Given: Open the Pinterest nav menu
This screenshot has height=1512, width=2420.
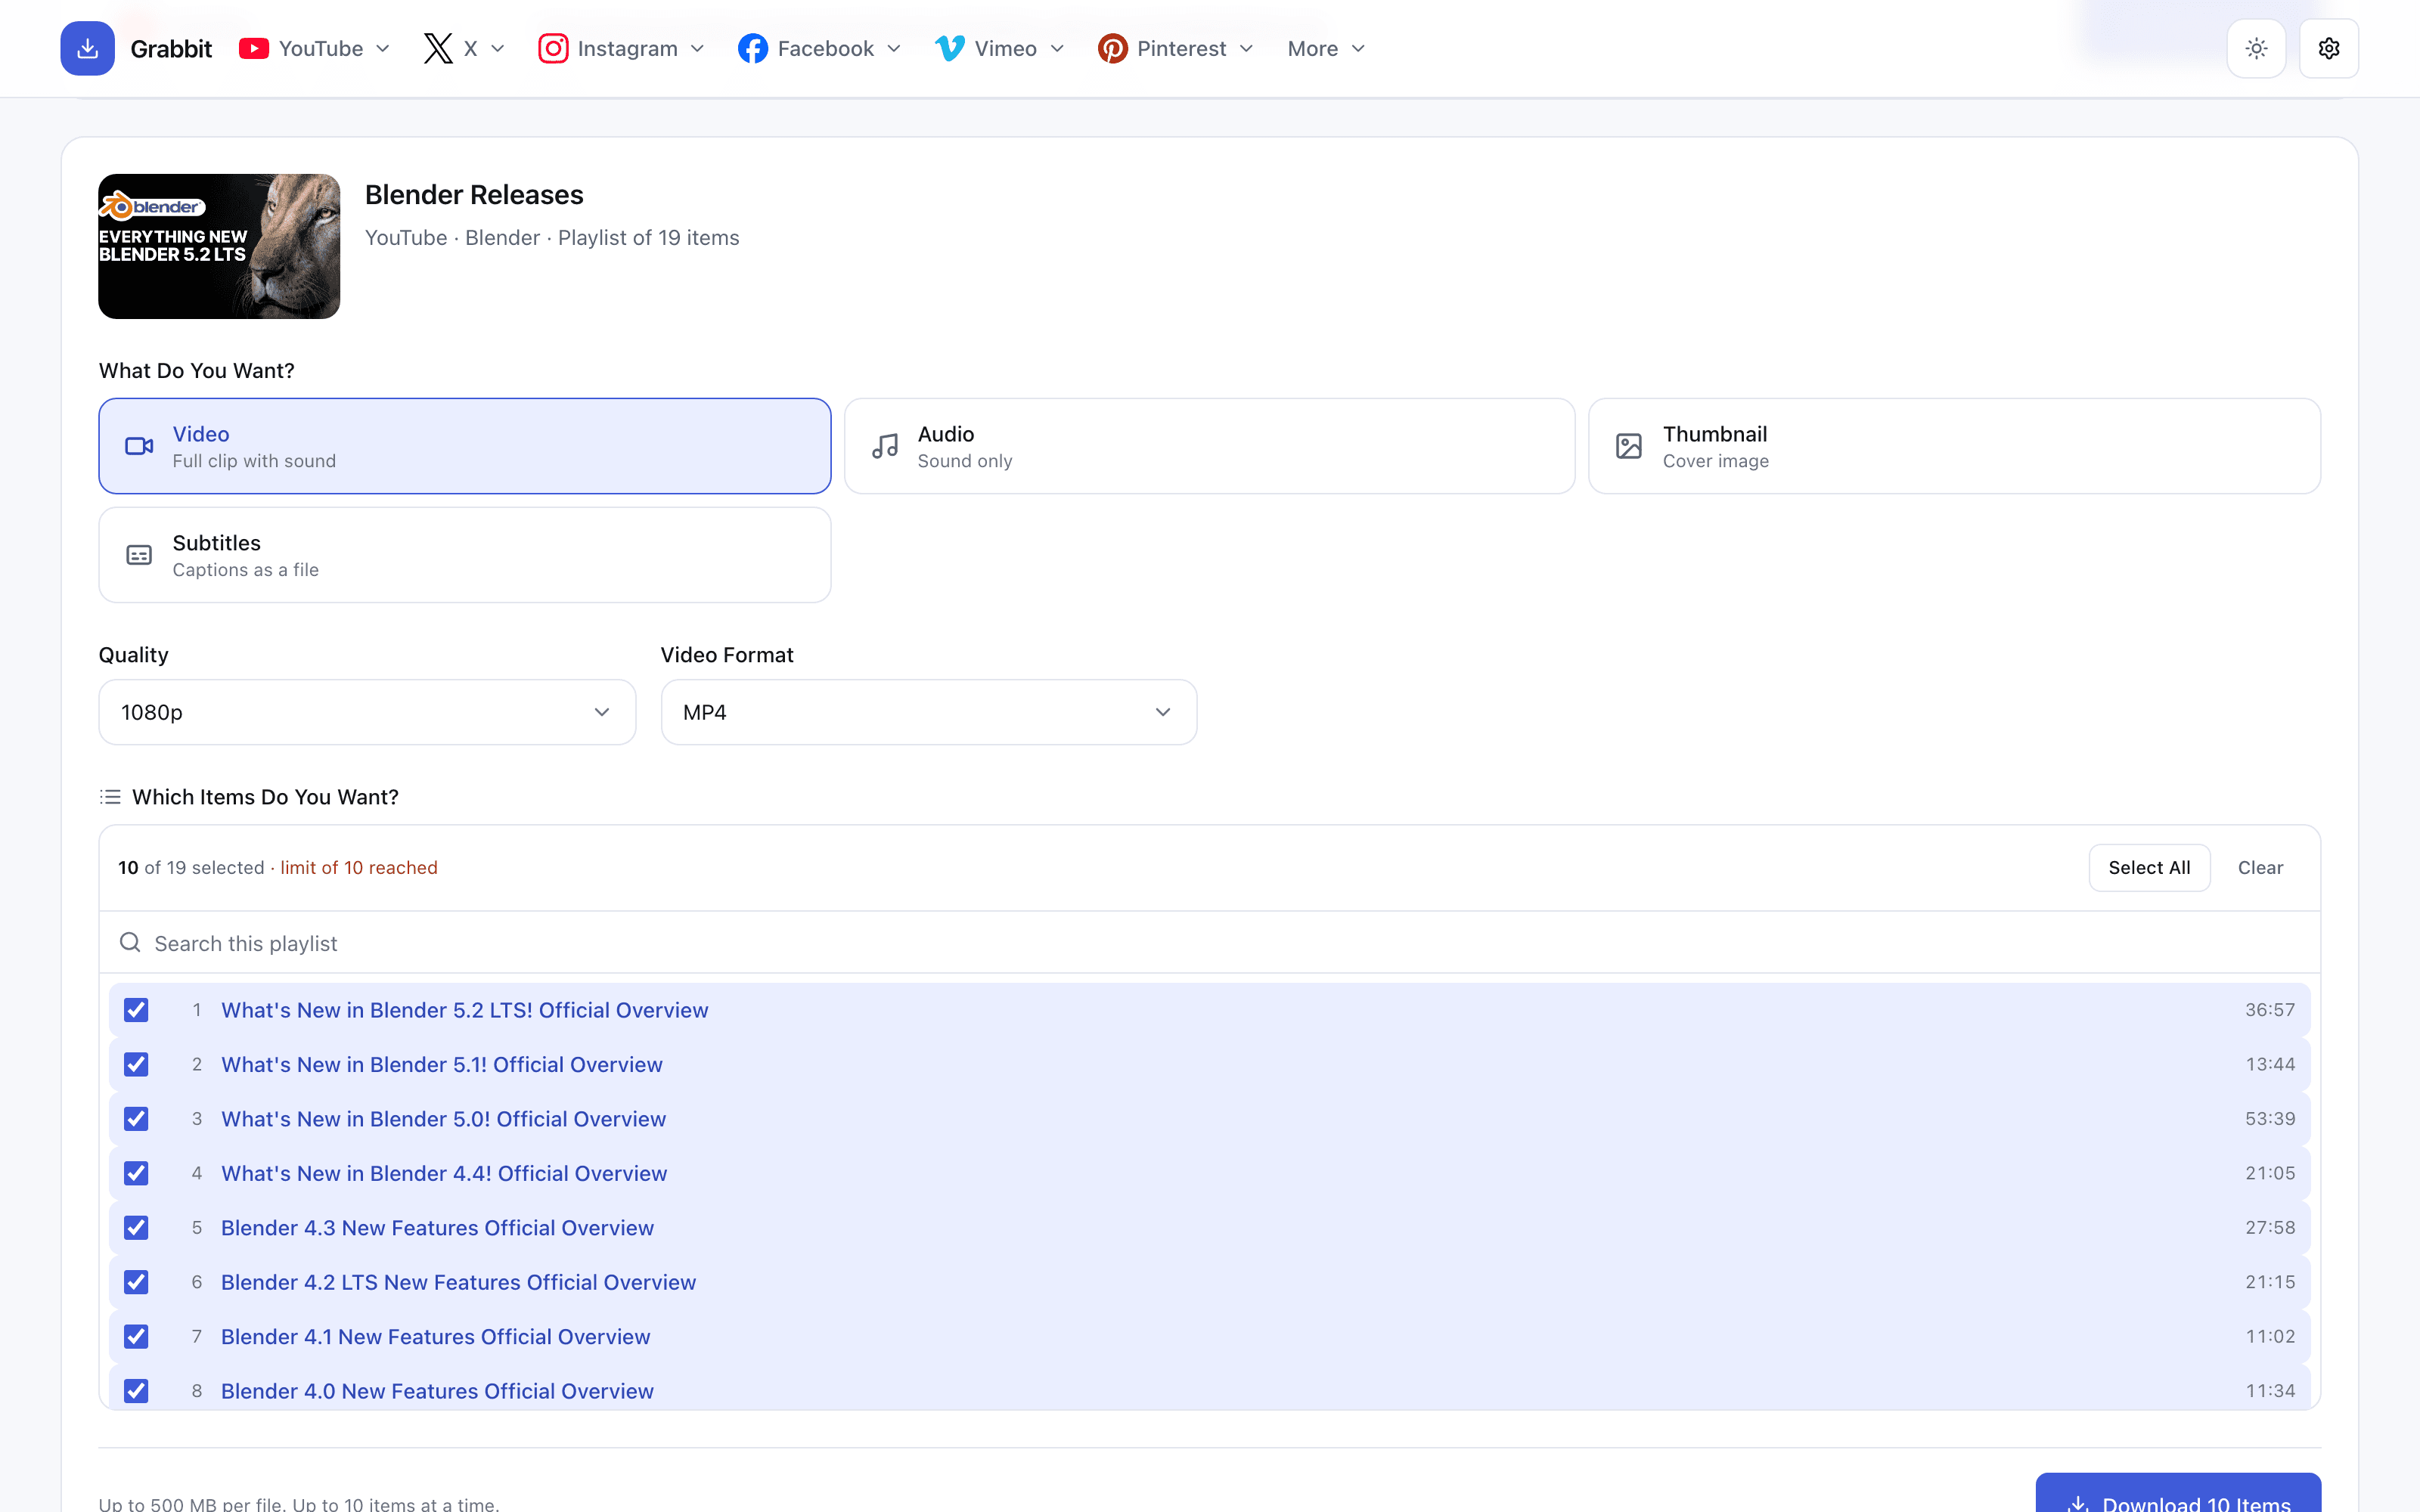Looking at the screenshot, I should pyautogui.click(x=1175, y=48).
